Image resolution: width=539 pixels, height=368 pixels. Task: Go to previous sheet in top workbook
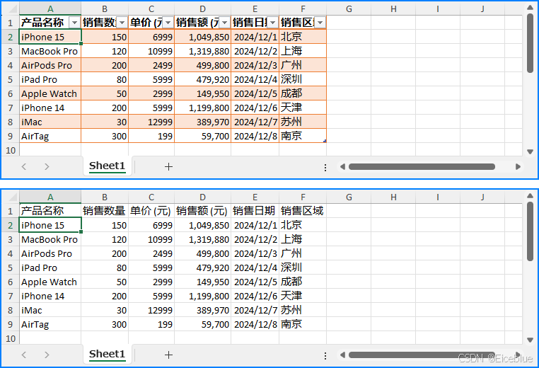[24, 167]
